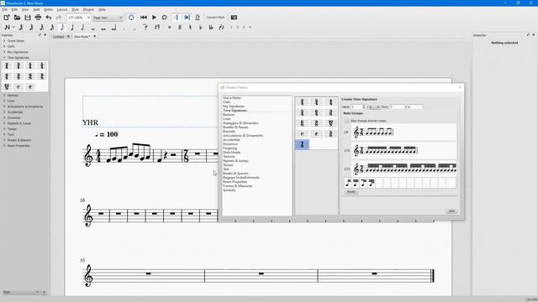Image resolution: width=538 pixels, height=302 pixels.
Task: Select common time signature in sidebar palette
Action: pyautogui.click(x=18, y=87)
